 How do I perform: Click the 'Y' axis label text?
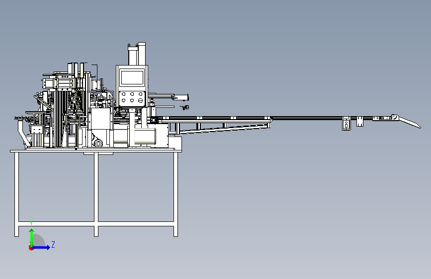point(32,223)
